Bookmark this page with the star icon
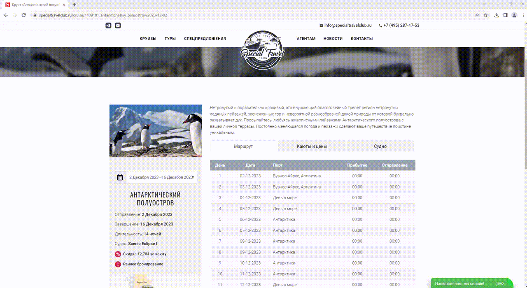The image size is (527, 288). pos(486,15)
